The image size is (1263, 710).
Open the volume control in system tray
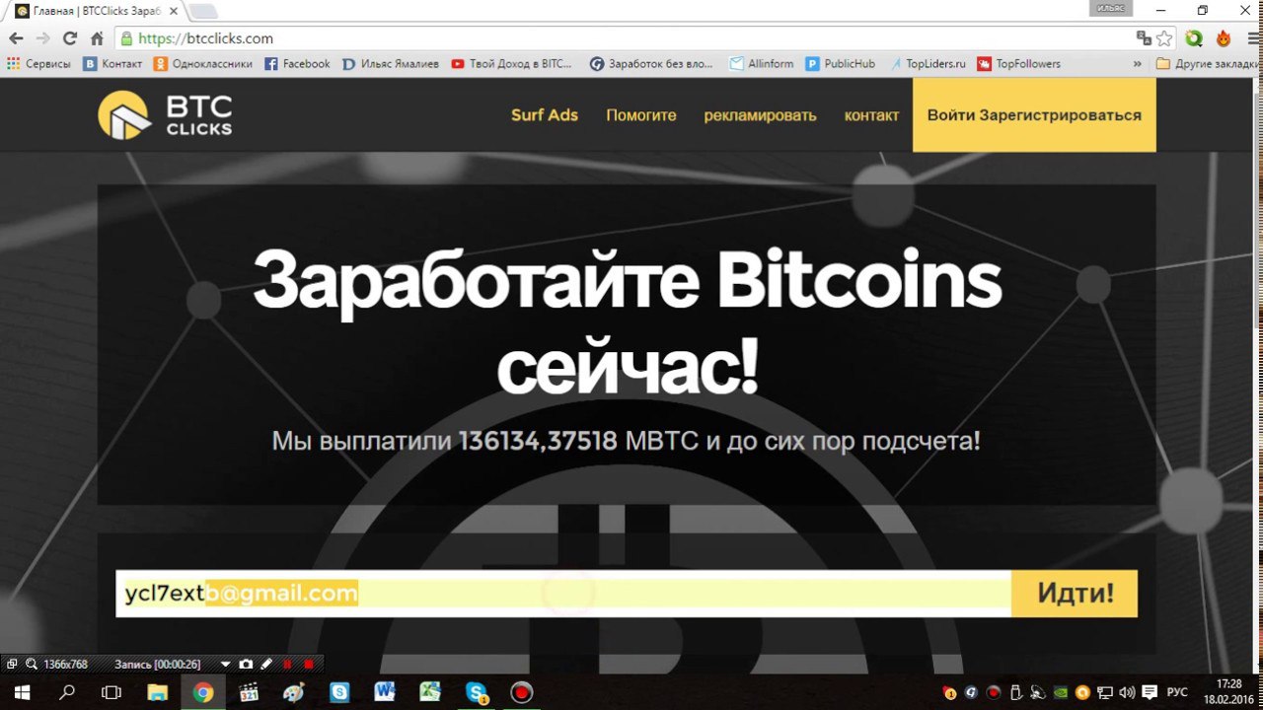tap(1129, 692)
